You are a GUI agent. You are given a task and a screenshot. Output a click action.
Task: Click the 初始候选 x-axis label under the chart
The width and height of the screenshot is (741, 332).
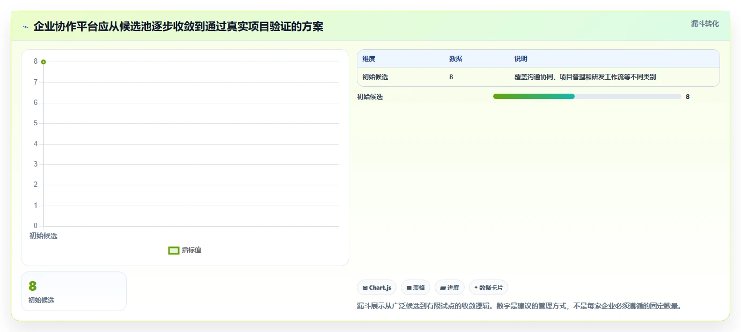pos(43,236)
